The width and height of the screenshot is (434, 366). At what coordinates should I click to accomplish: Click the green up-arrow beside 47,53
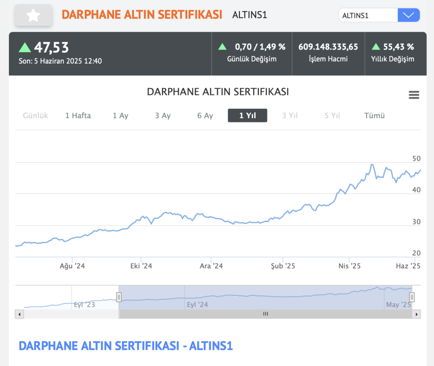point(25,47)
